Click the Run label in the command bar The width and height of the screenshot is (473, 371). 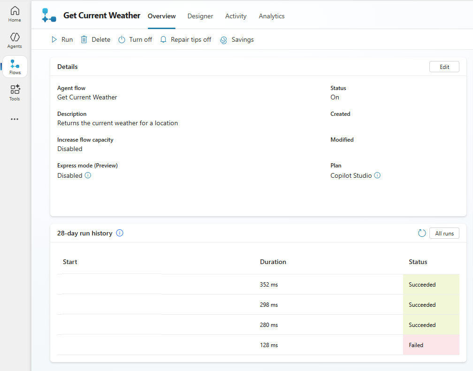[x=67, y=39]
